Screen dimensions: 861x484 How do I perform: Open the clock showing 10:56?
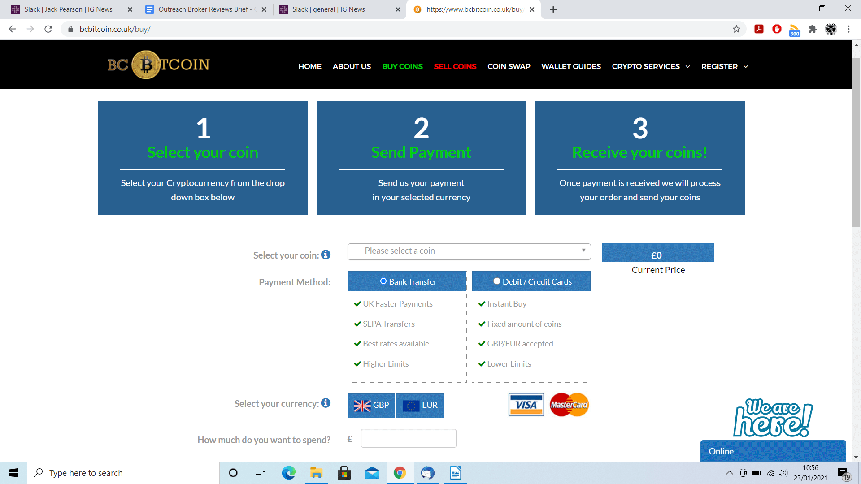point(810,473)
